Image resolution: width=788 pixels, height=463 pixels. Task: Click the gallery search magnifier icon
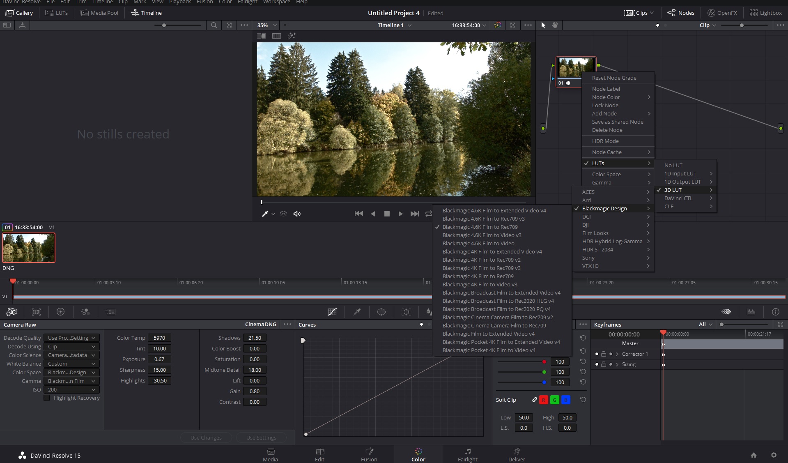214,25
